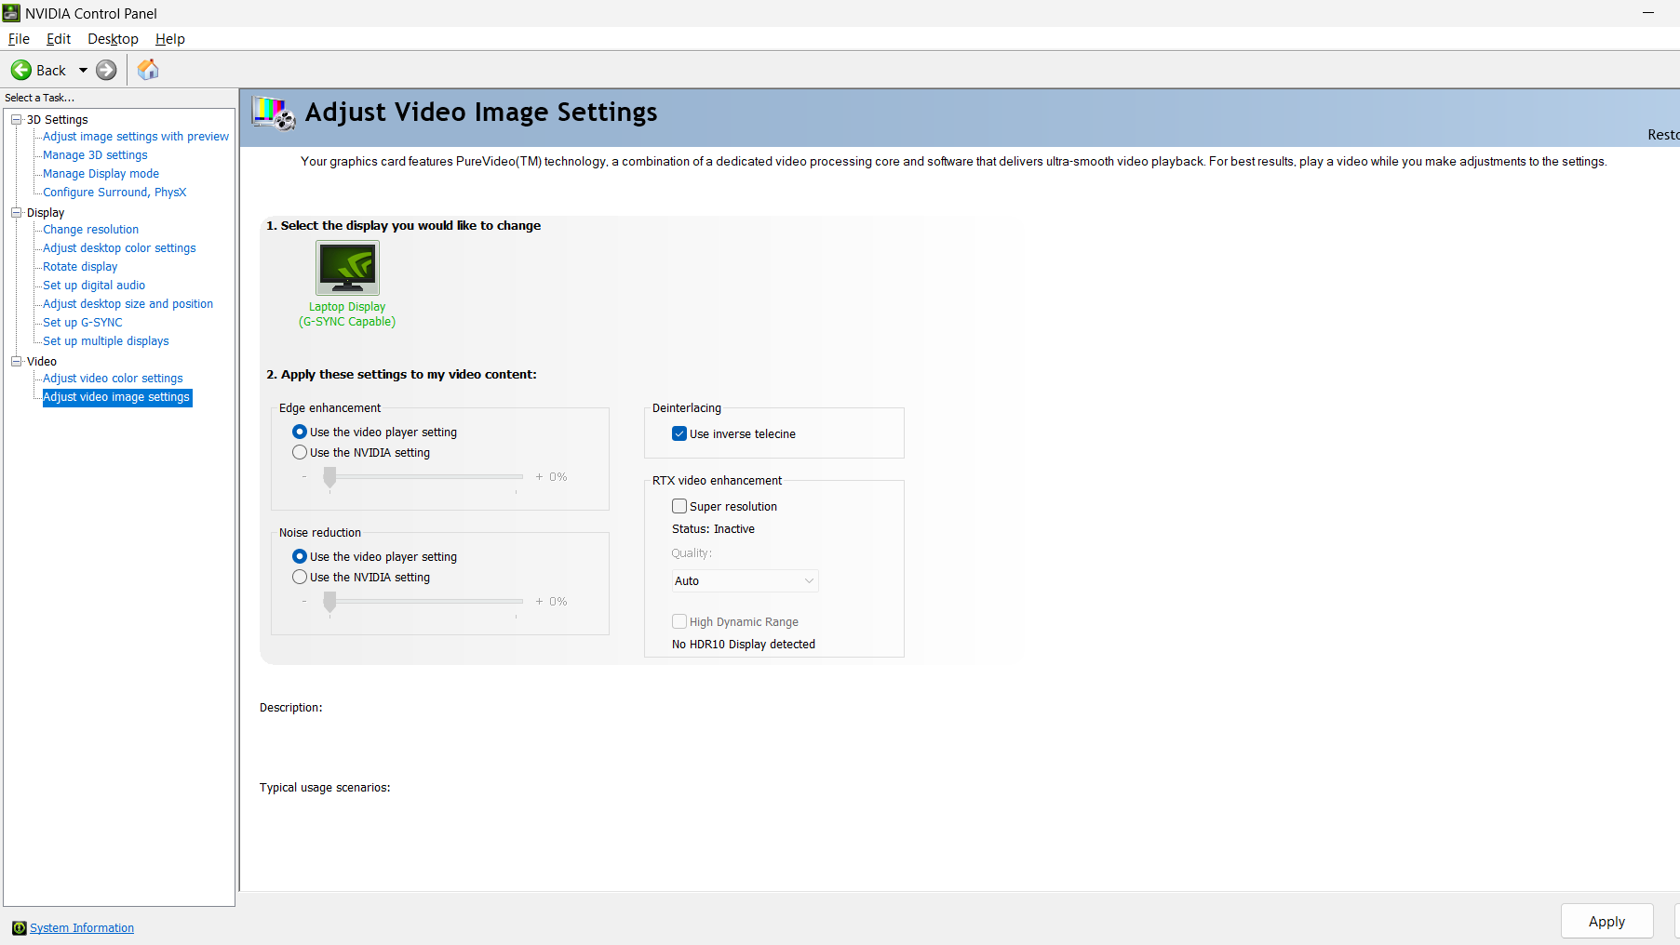Open Change resolution page
The height and width of the screenshot is (945, 1680).
[90, 230]
